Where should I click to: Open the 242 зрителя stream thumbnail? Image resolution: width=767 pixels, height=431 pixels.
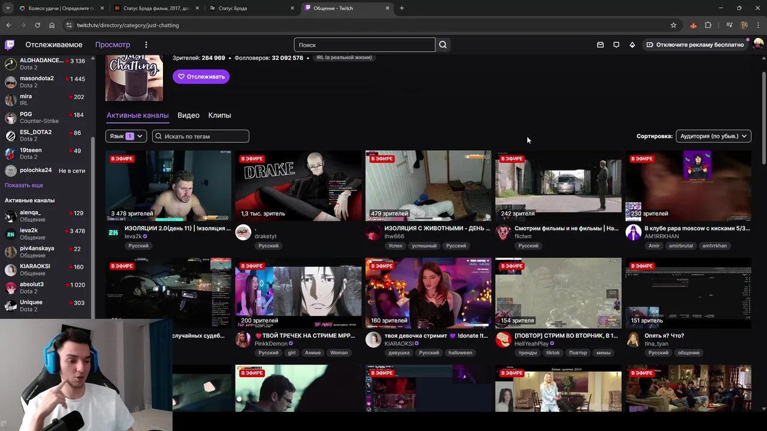(558, 186)
